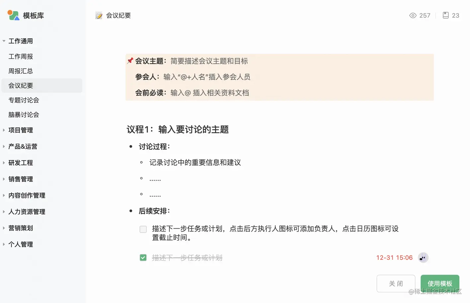Expand the 研发工程 category
This screenshot has width=470, height=303.
21,163
